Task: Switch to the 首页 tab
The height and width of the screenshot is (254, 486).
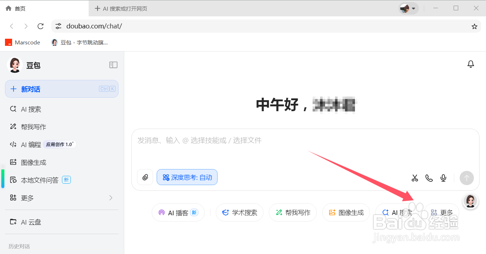Action: click(x=45, y=9)
